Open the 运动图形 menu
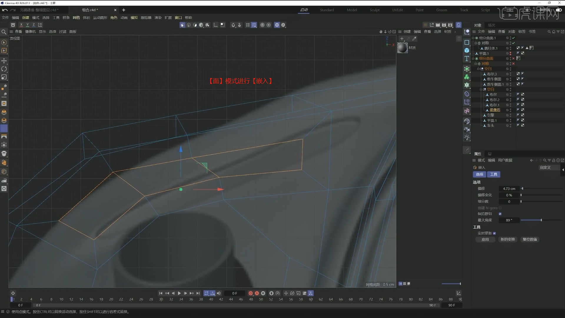This screenshot has height=318, width=565. [x=100, y=18]
